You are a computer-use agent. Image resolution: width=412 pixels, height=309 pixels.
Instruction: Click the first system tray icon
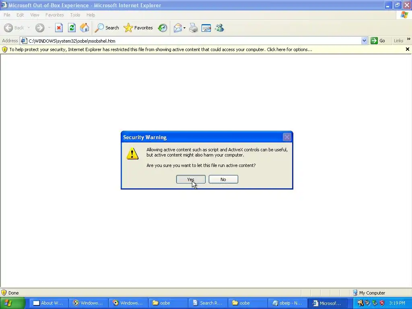pos(360,303)
